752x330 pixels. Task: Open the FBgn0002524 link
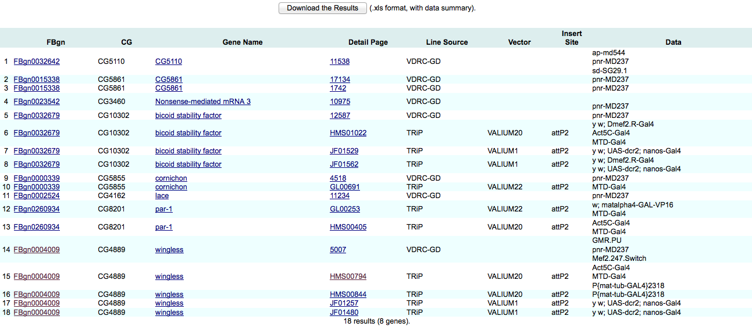(x=37, y=196)
